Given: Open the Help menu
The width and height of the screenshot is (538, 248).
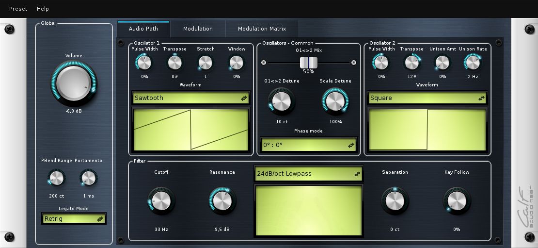Looking at the screenshot, I should (x=43, y=9).
